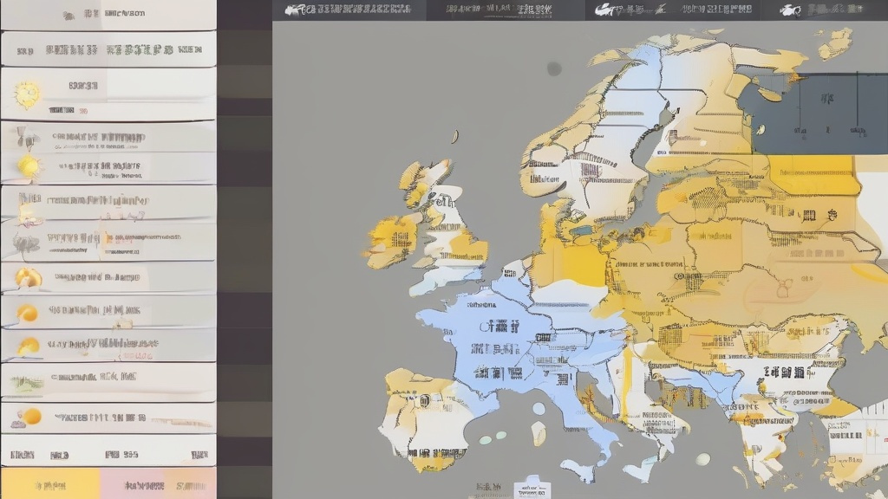This screenshot has height=499, width=888.
Task: Click the small label box below the map's bottom edge
Action: [532, 489]
